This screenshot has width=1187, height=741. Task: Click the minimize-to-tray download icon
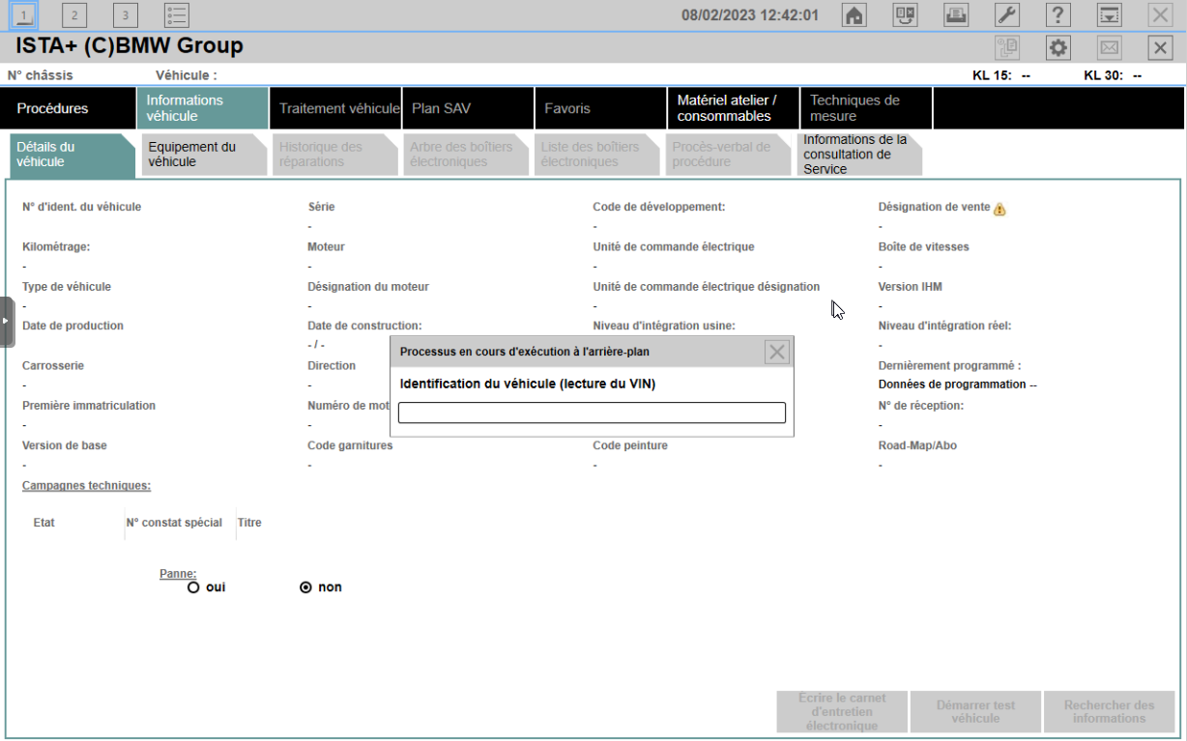(1110, 14)
